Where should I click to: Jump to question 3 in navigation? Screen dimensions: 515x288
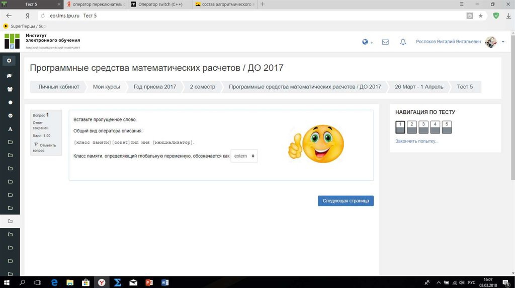423,127
